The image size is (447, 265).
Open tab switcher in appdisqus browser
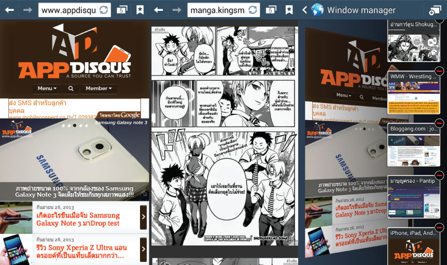(122, 10)
